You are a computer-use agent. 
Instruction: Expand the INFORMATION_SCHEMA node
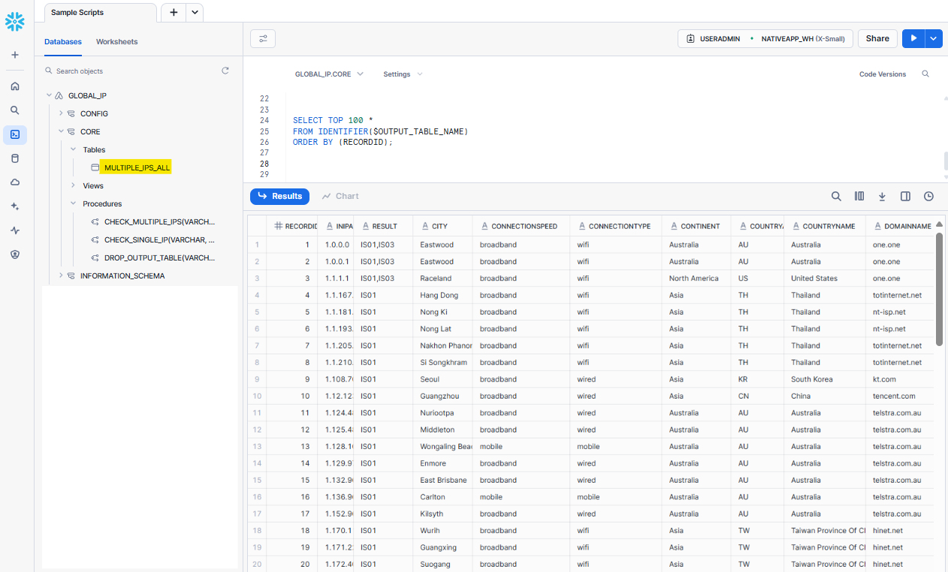point(61,275)
